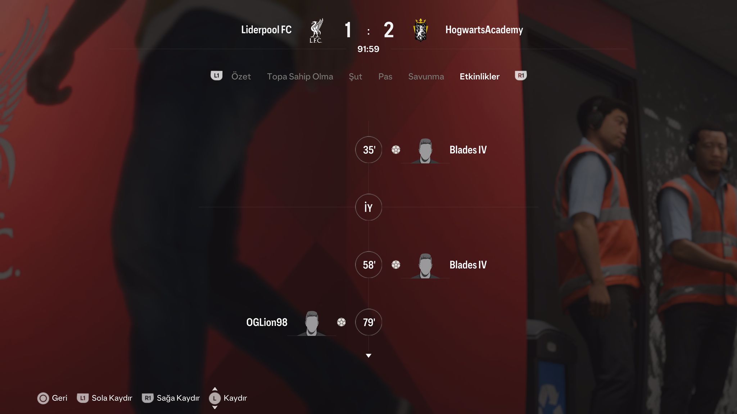Click the goal ball icon at 58'
This screenshot has width=737, height=414.
coord(396,264)
